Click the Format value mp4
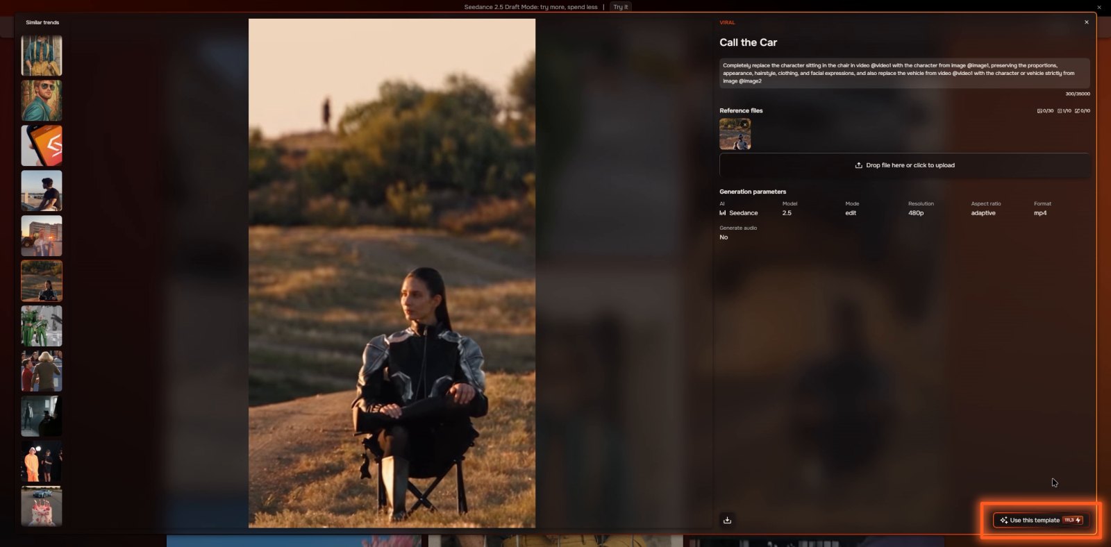Image resolution: width=1111 pixels, height=547 pixels. pyautogui.click(x=1040, y=213)
